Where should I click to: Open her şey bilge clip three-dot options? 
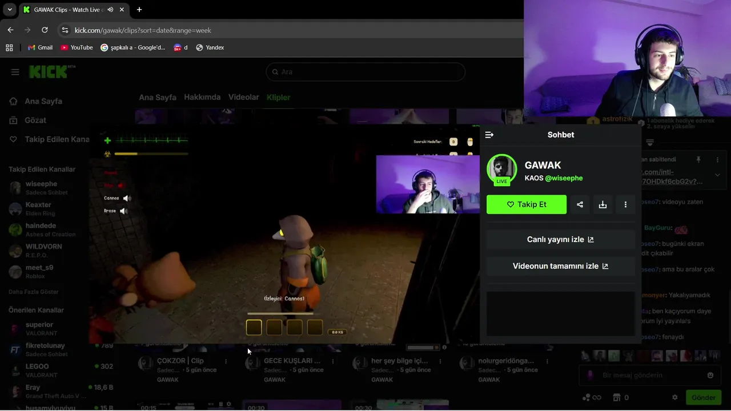[440, 361]
